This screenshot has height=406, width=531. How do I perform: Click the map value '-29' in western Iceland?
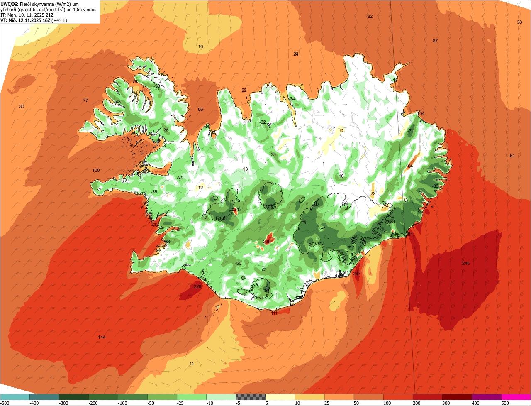pos(180,178)
